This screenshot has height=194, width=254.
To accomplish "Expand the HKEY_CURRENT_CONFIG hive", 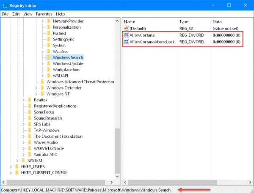I will 11,173.
